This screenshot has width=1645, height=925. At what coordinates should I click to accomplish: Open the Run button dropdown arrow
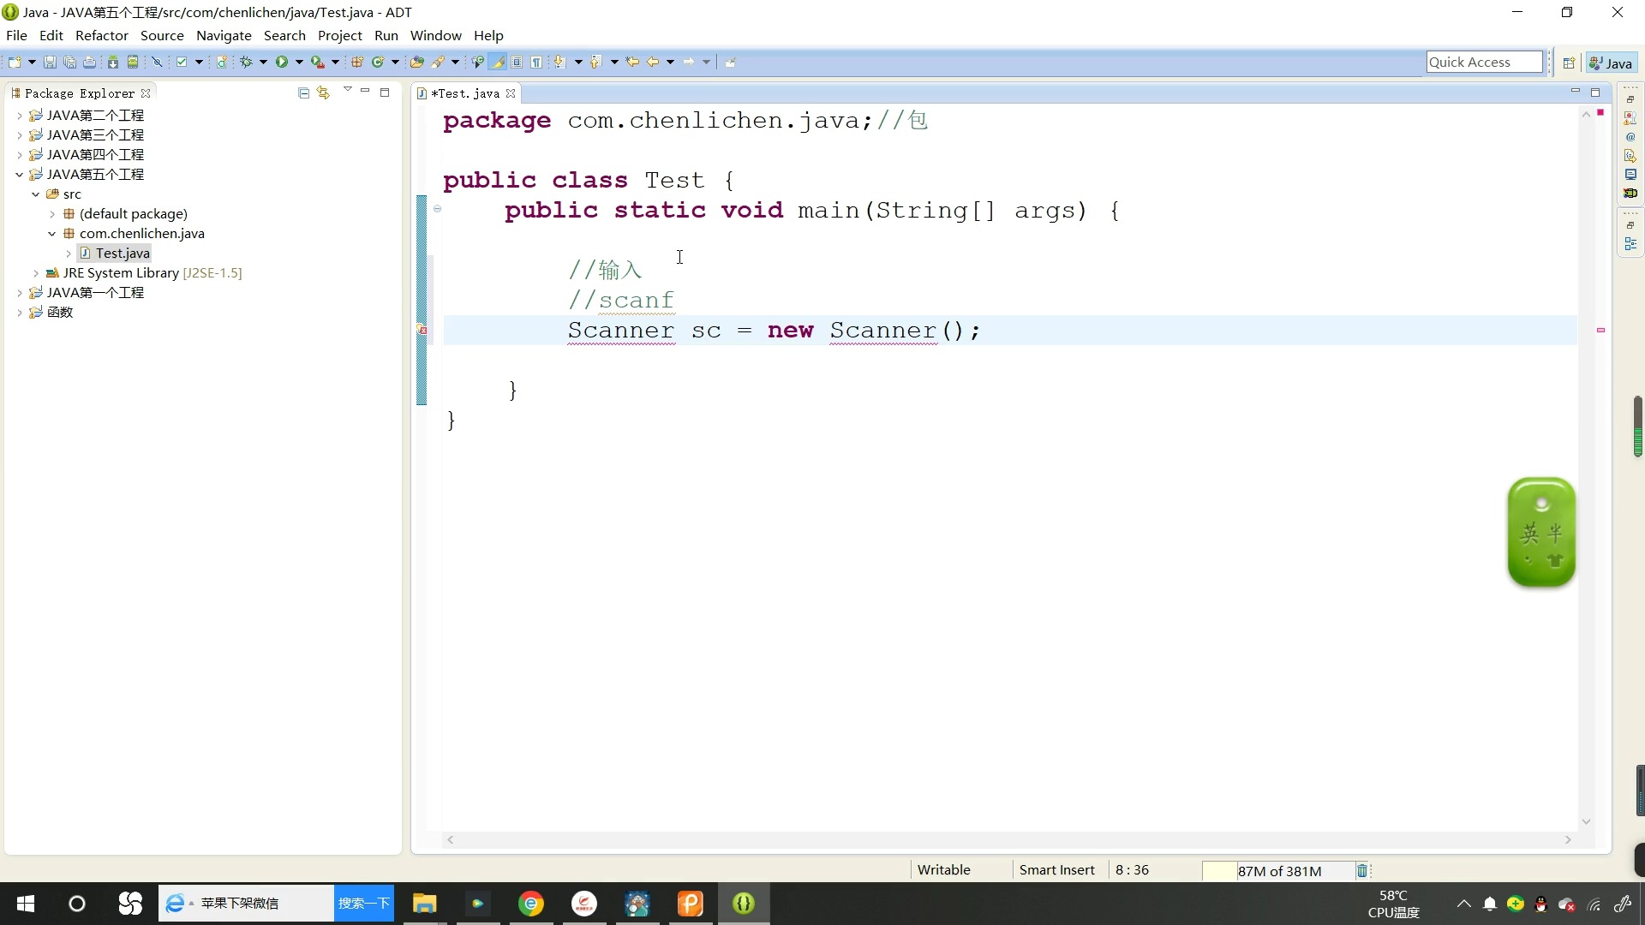click(299, 62)
